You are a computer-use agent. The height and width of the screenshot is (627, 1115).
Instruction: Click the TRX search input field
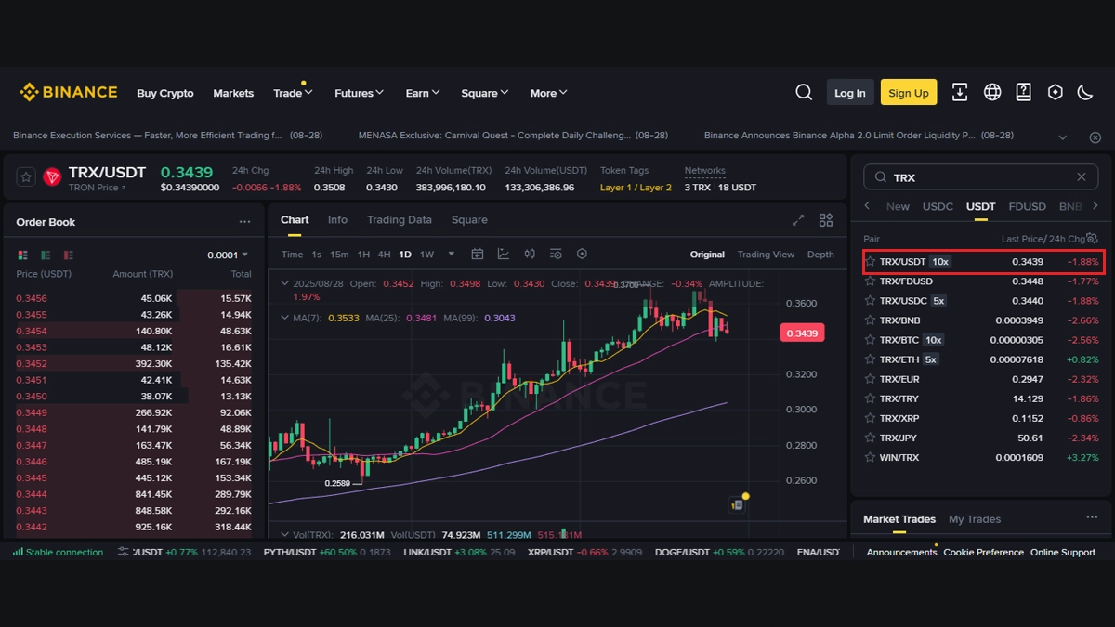[978, 177]
